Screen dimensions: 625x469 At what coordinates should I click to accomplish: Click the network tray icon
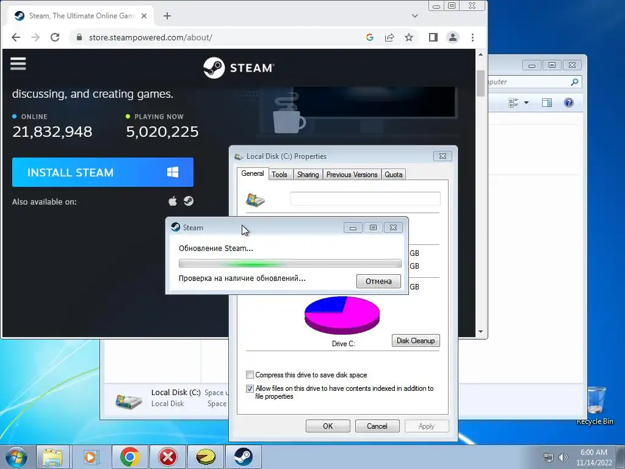(x=549, y=457)
